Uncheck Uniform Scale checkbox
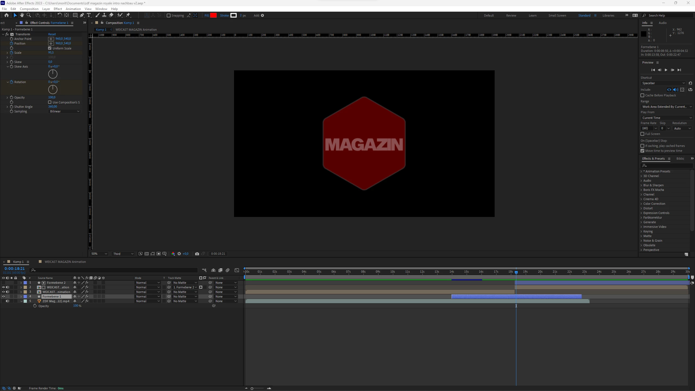The image size is (695, 391). (50, 48)
